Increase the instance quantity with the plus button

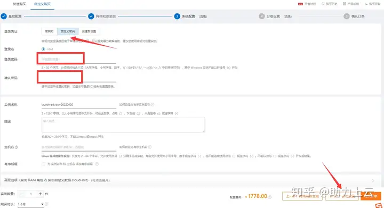[40, 194]
